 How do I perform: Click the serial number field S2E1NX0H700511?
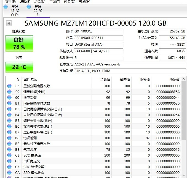click(99, 38)
